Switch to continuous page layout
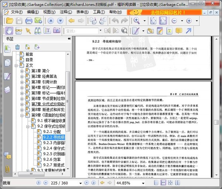The width and height of the screenshot is (222, 189). tap(163, 183)
